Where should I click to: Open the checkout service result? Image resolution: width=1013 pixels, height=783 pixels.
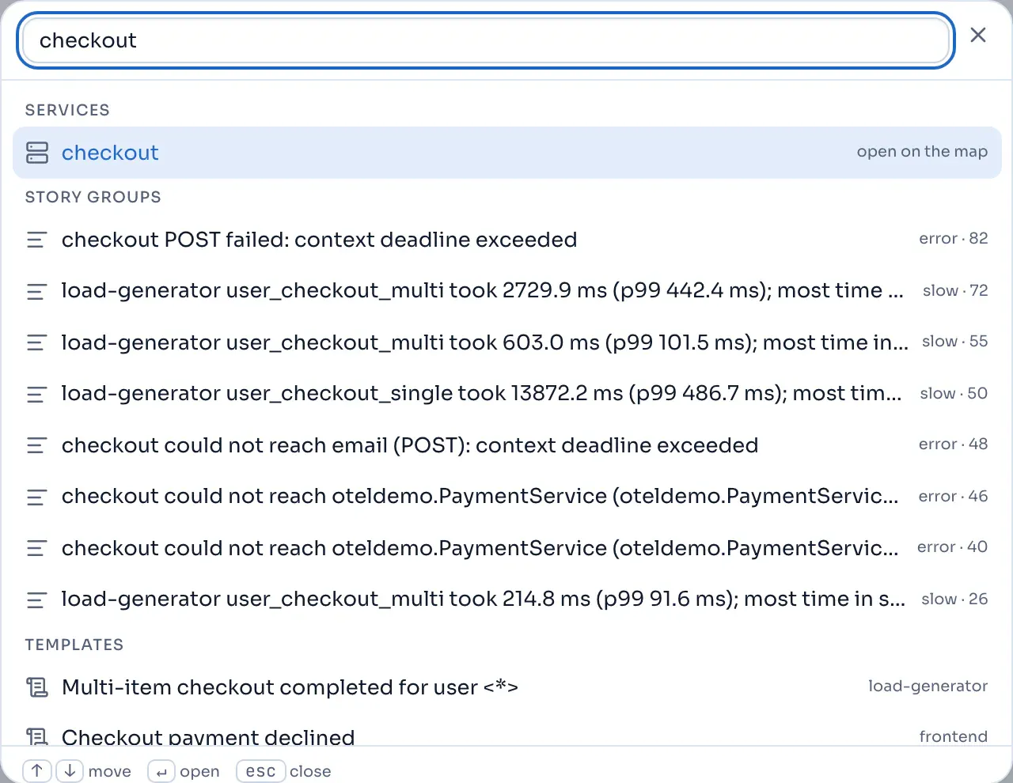tap(506, 153)
